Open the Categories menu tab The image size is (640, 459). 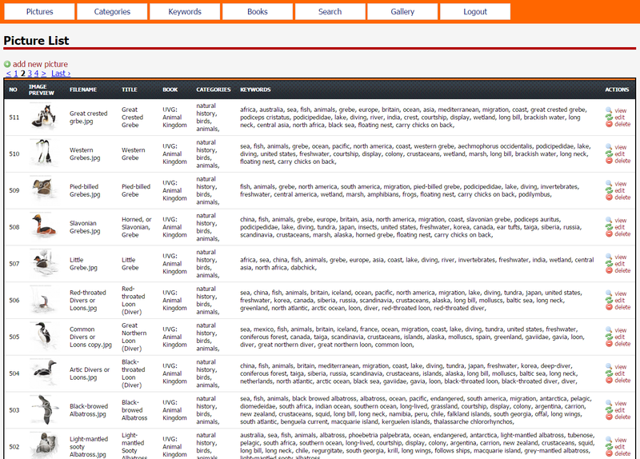[x=112, y=12]
